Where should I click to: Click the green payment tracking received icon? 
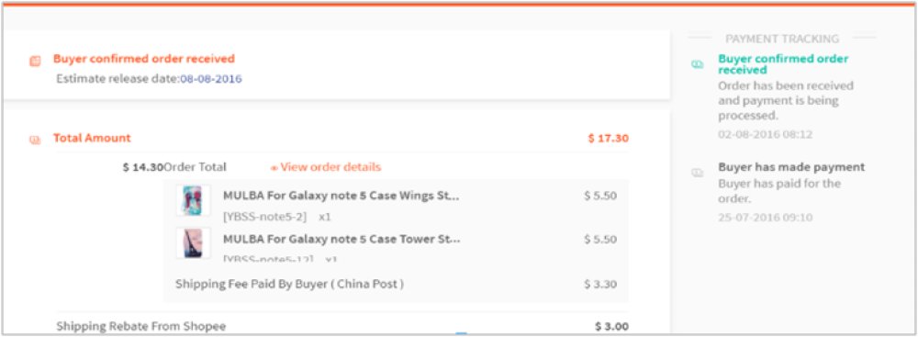[698, 64]
